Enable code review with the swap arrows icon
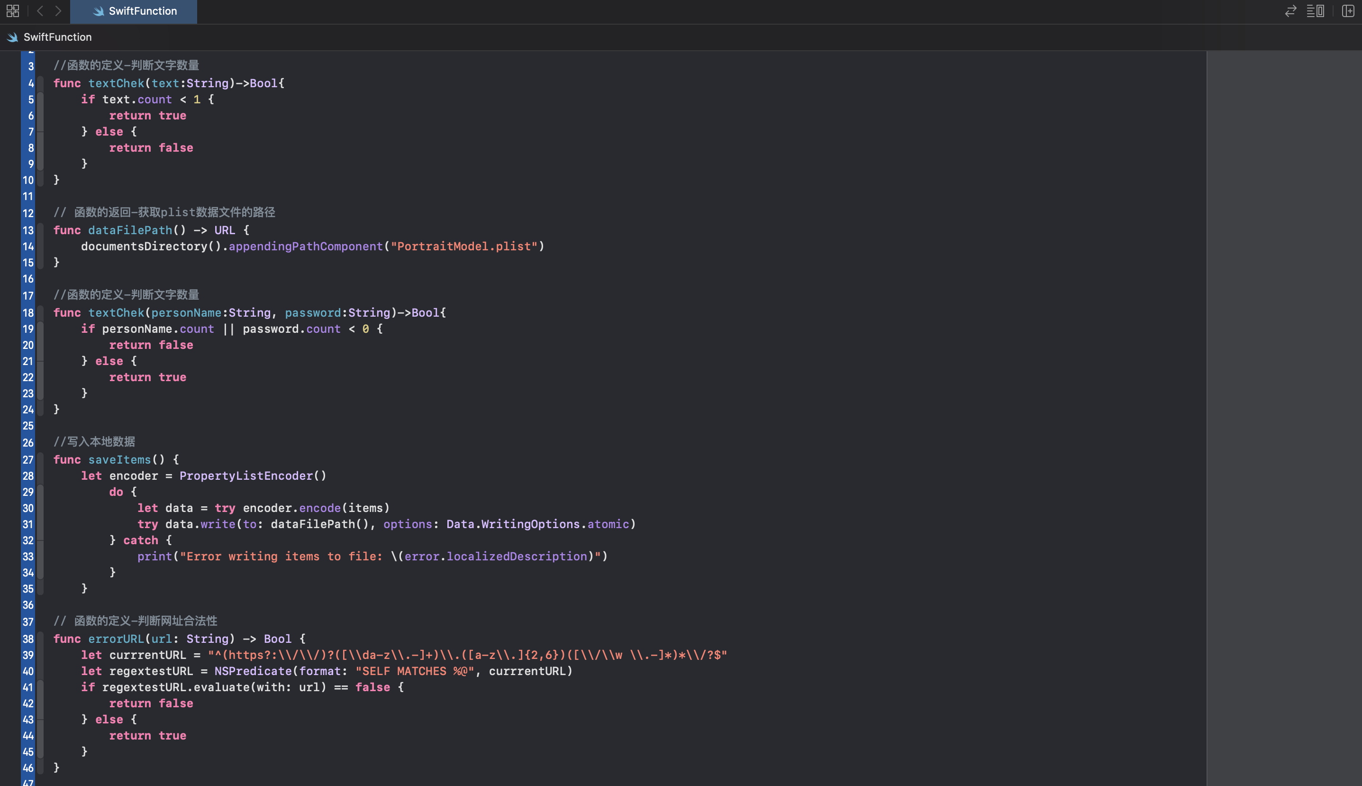This screenshot has height=786, width=1362. [x=1290, y=11]
